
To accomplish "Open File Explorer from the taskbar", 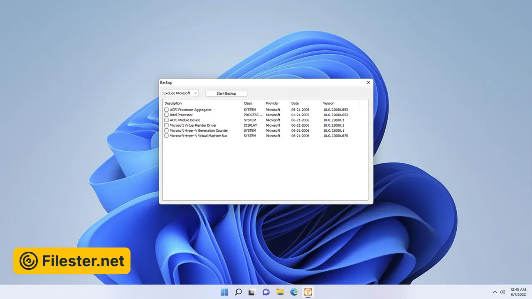I will tap(280, 292).
